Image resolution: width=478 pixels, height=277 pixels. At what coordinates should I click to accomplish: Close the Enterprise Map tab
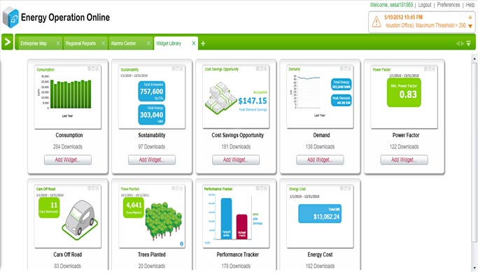coord(58,43)
